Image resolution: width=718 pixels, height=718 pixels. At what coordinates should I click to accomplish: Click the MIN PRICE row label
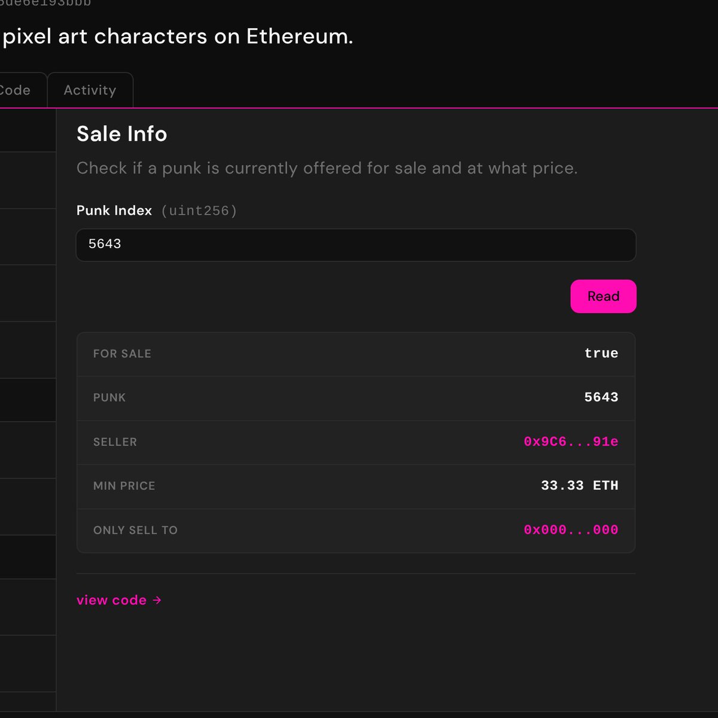coord(124,486)
